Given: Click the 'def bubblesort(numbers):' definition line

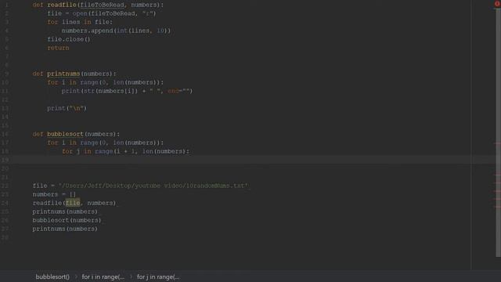Looking at the screenshot, I should pyautogui.click(x=76, y=134).
